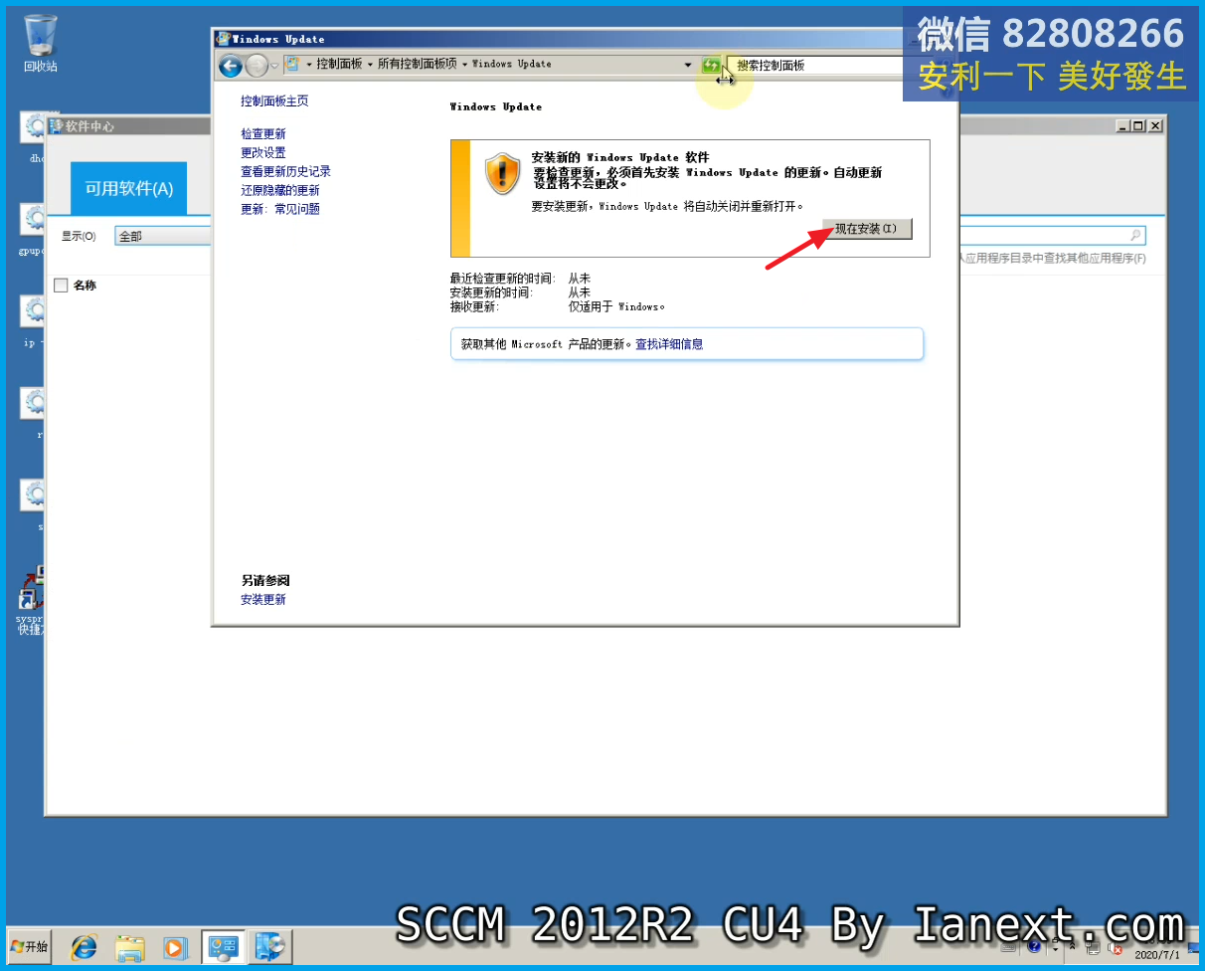Screen dimensions: 1205x971
Task: Close the Software Center window
Action: [1155, 126]
